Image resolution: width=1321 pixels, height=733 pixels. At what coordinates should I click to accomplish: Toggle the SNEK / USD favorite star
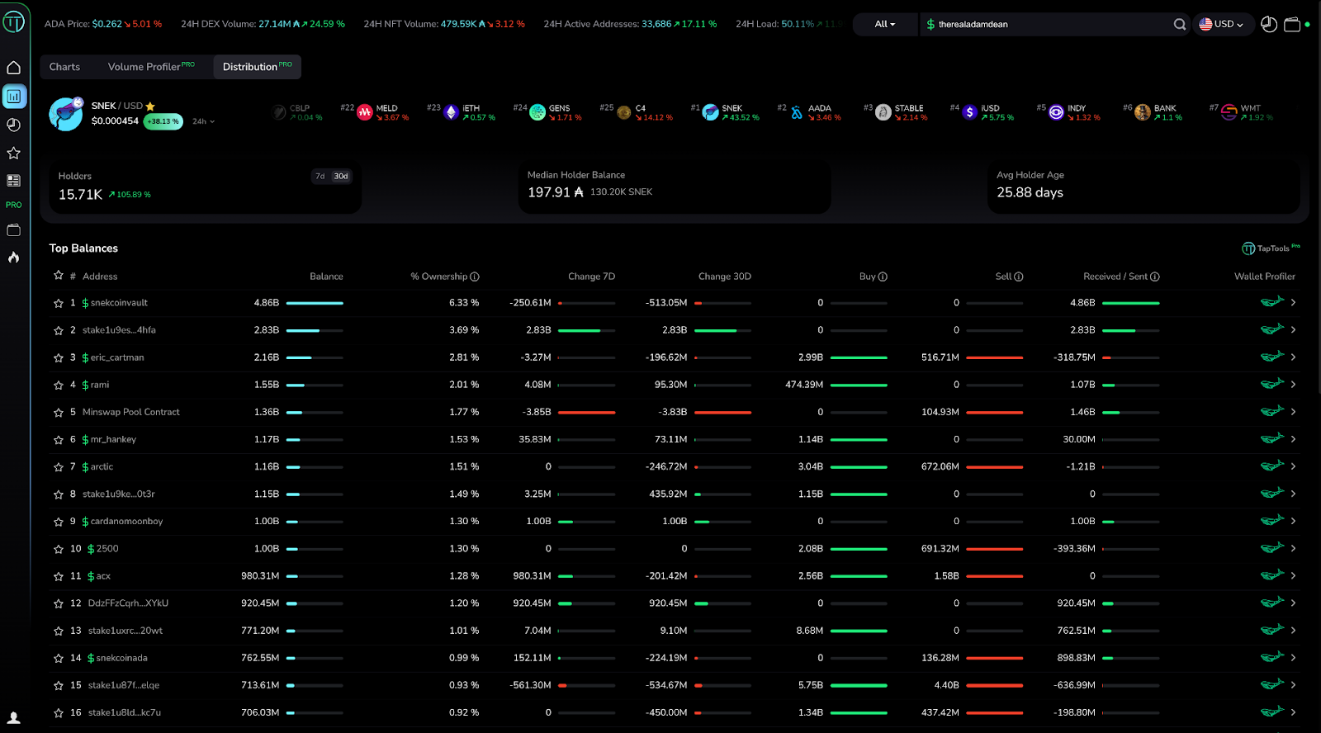click(150, 106)
